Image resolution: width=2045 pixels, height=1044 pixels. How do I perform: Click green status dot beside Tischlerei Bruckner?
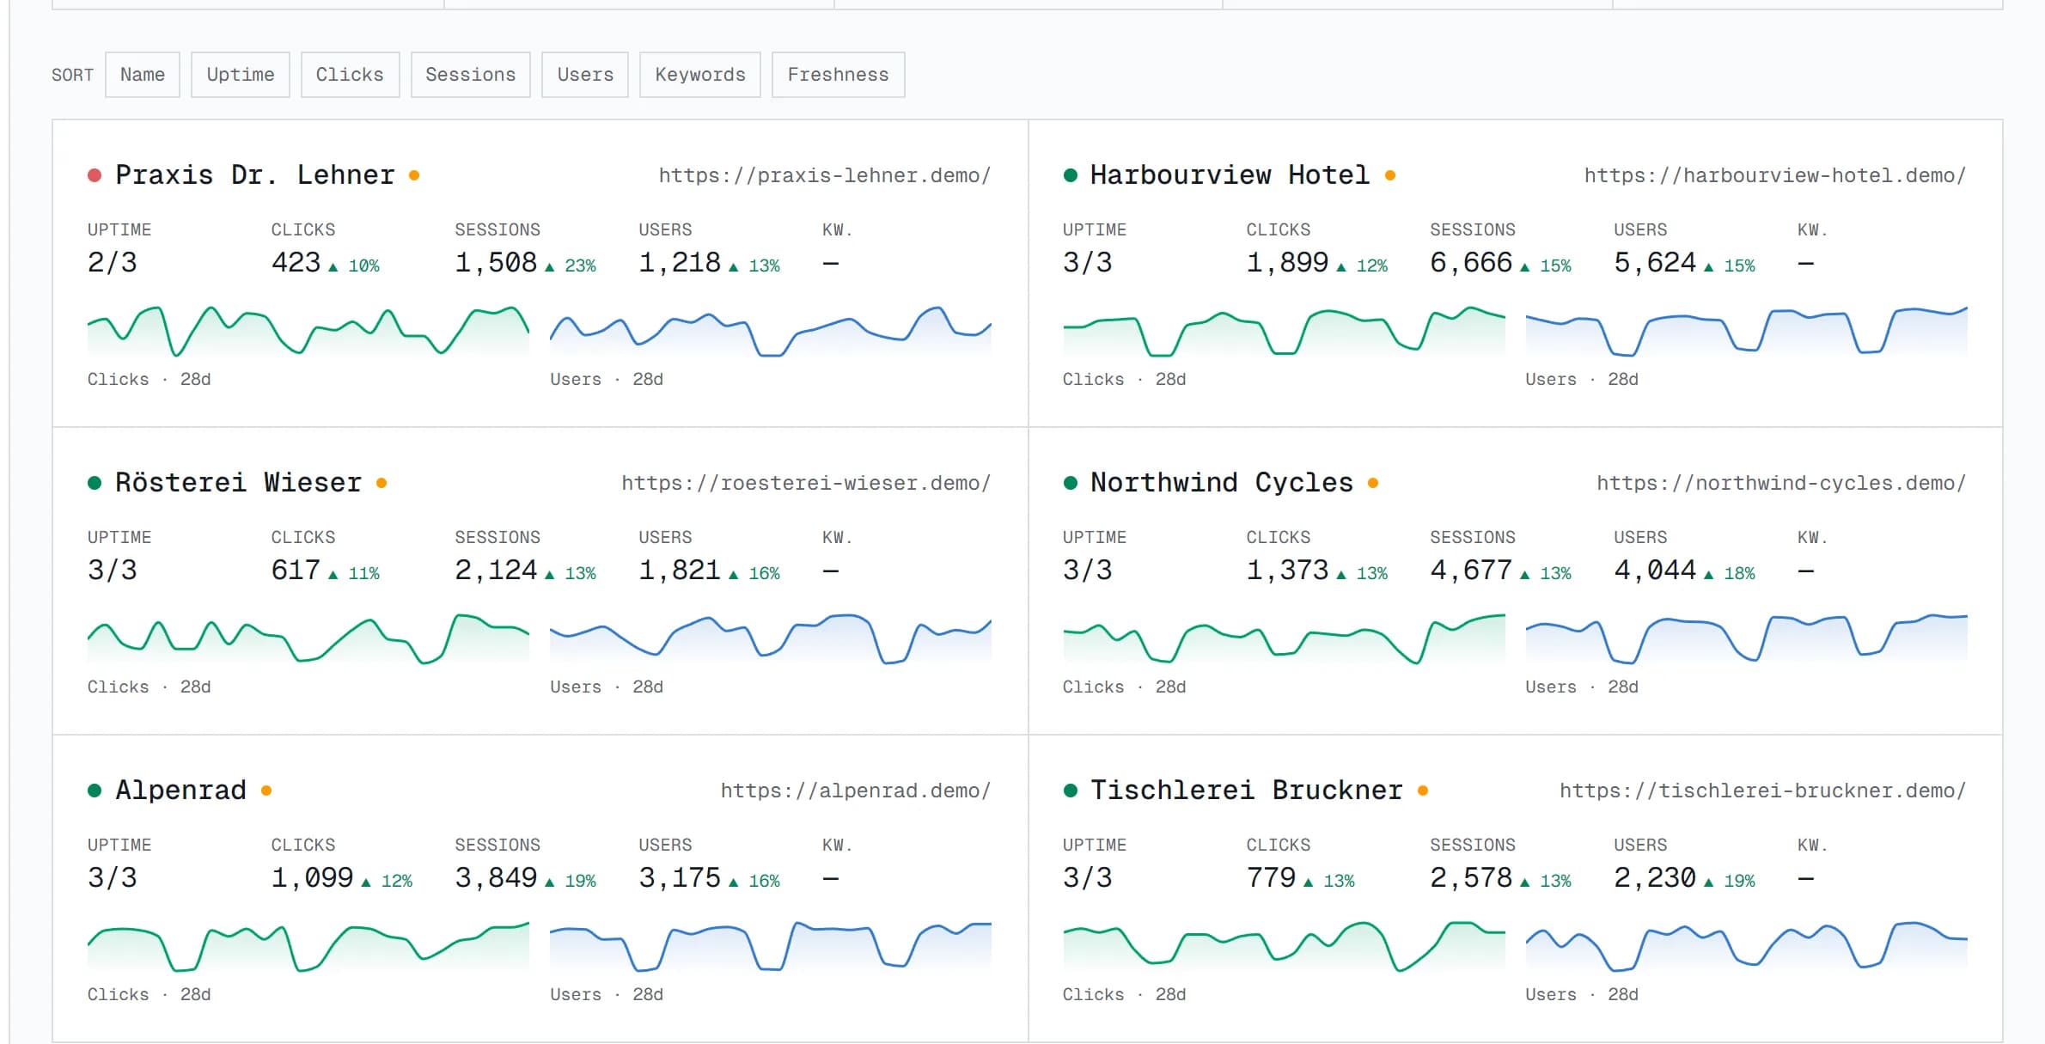pyautogui.click(x=1070, y=791)
